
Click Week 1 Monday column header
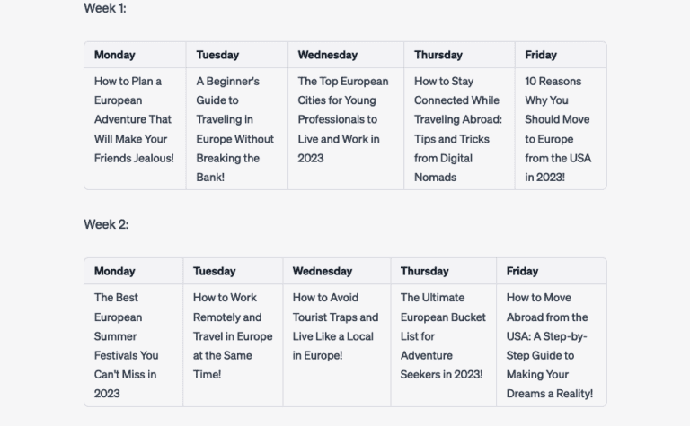pyautogui.click(x=115, y=55)
